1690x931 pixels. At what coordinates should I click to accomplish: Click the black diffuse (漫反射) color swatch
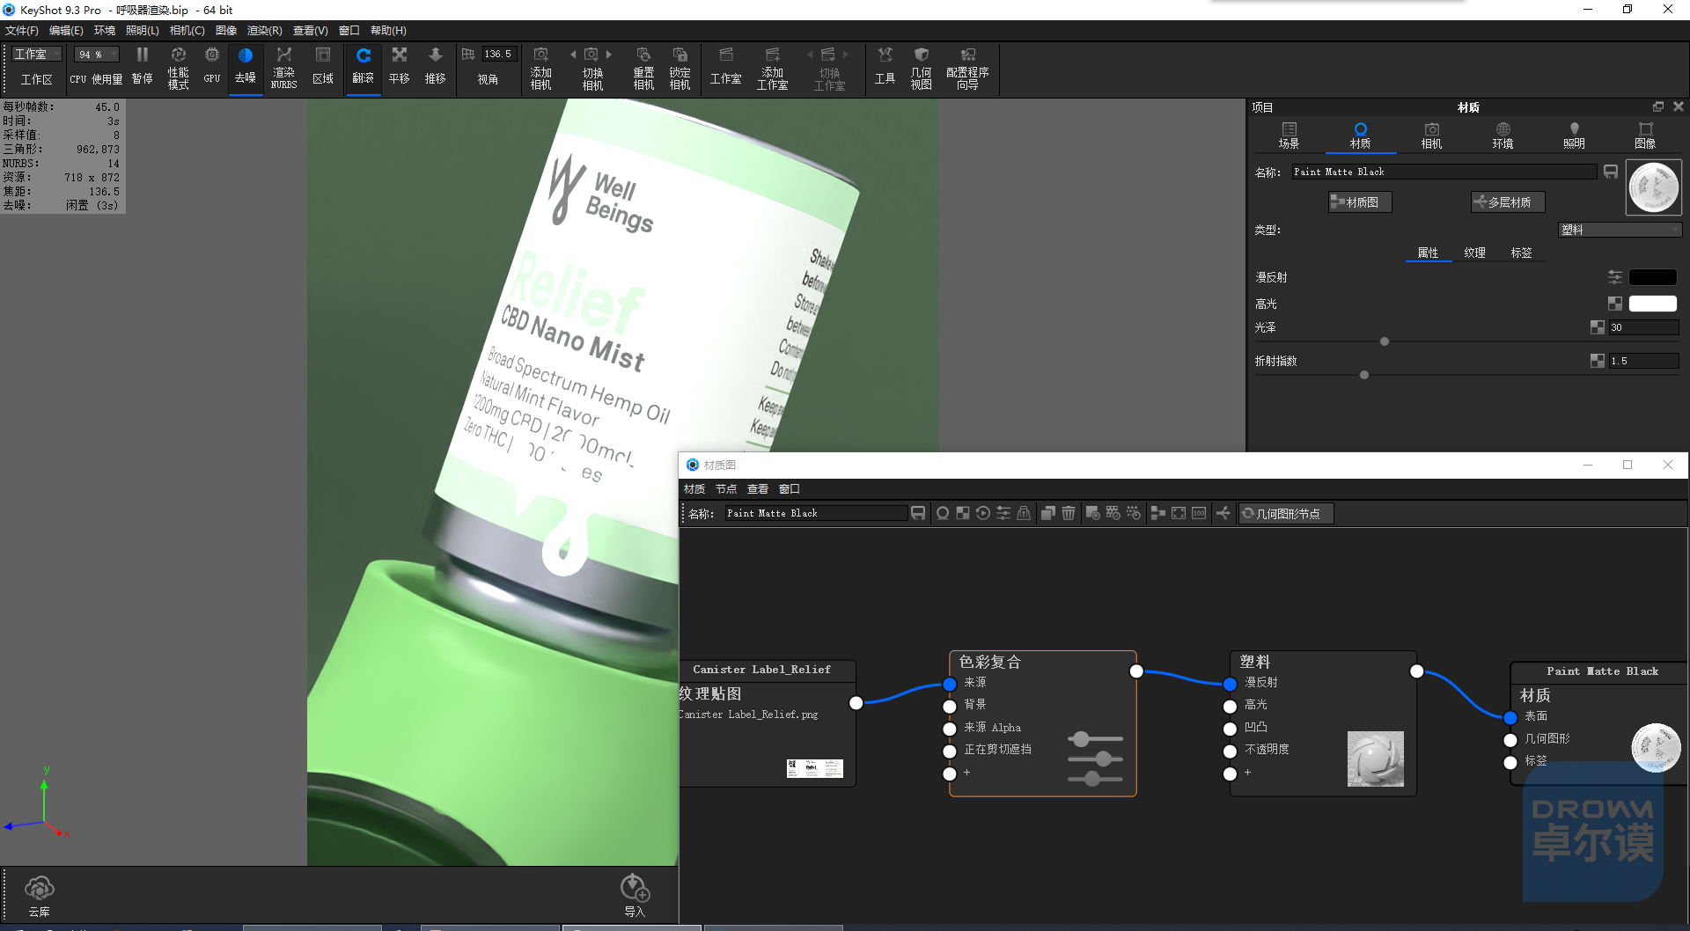click(x=1652, y=277)
